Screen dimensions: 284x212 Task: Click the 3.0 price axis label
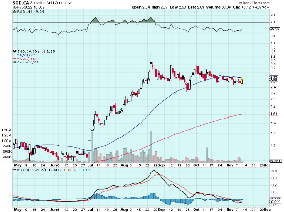(x=273, y=72)
